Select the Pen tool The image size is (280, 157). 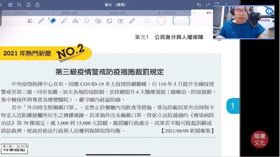[41, 21]
